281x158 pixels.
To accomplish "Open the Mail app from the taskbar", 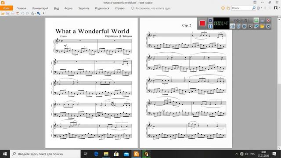I will (x=126, y=154).
